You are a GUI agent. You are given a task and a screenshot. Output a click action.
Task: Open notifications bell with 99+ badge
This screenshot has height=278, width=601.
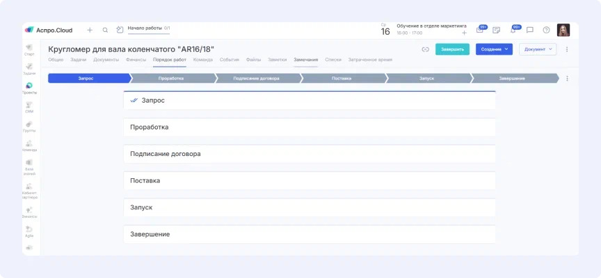pos(513,30)
